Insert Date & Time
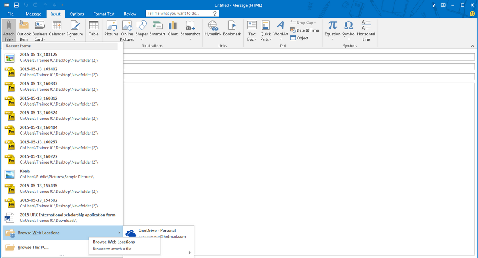 click(x=305, y=30)
